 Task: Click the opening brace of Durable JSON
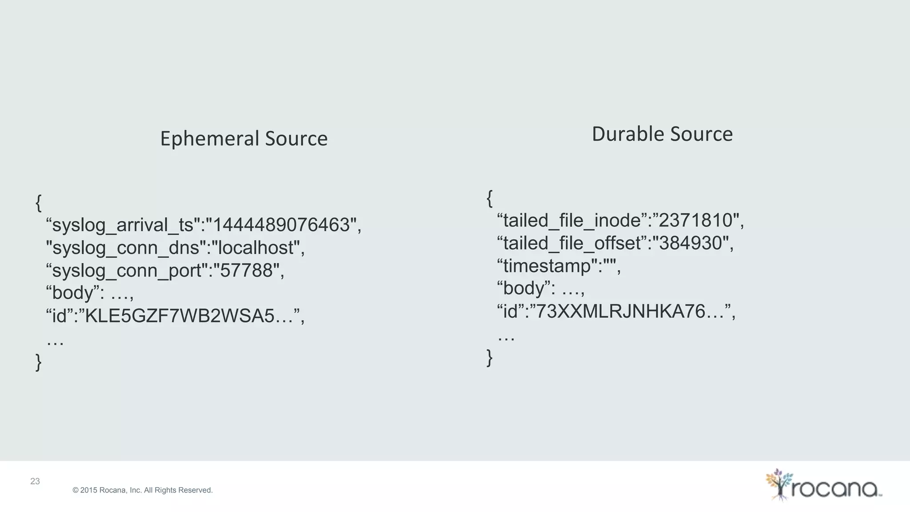pos(490,198)
